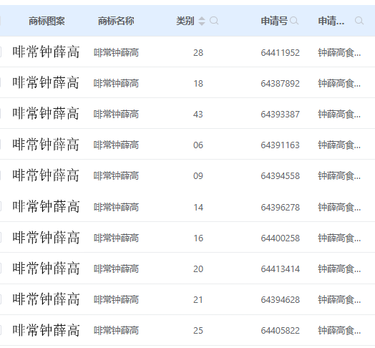Open application number 64400258
Viewport: 375px width, 348px height.
[x=280, y=238]
